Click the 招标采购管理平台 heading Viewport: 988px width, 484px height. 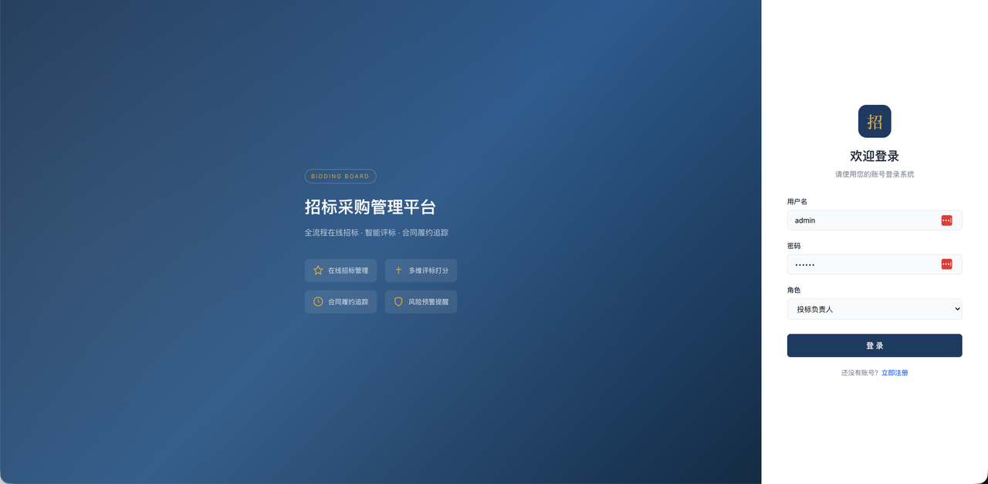370,207
